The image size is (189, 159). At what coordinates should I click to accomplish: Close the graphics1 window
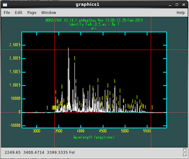point(184,5)
